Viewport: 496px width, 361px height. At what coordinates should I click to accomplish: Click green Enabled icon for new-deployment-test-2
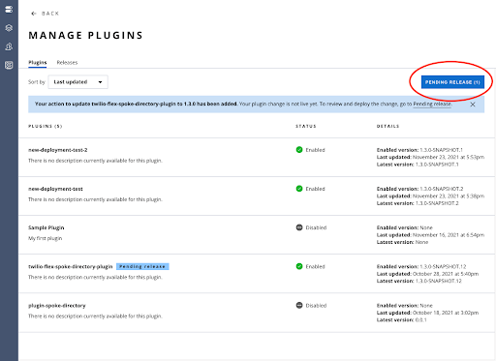pos(299,150)
